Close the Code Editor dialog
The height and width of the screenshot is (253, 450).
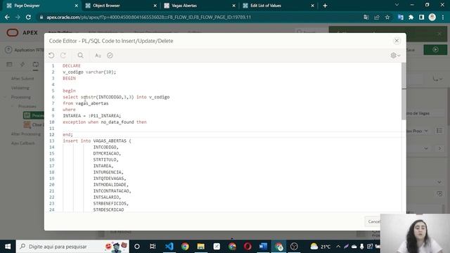397,41
